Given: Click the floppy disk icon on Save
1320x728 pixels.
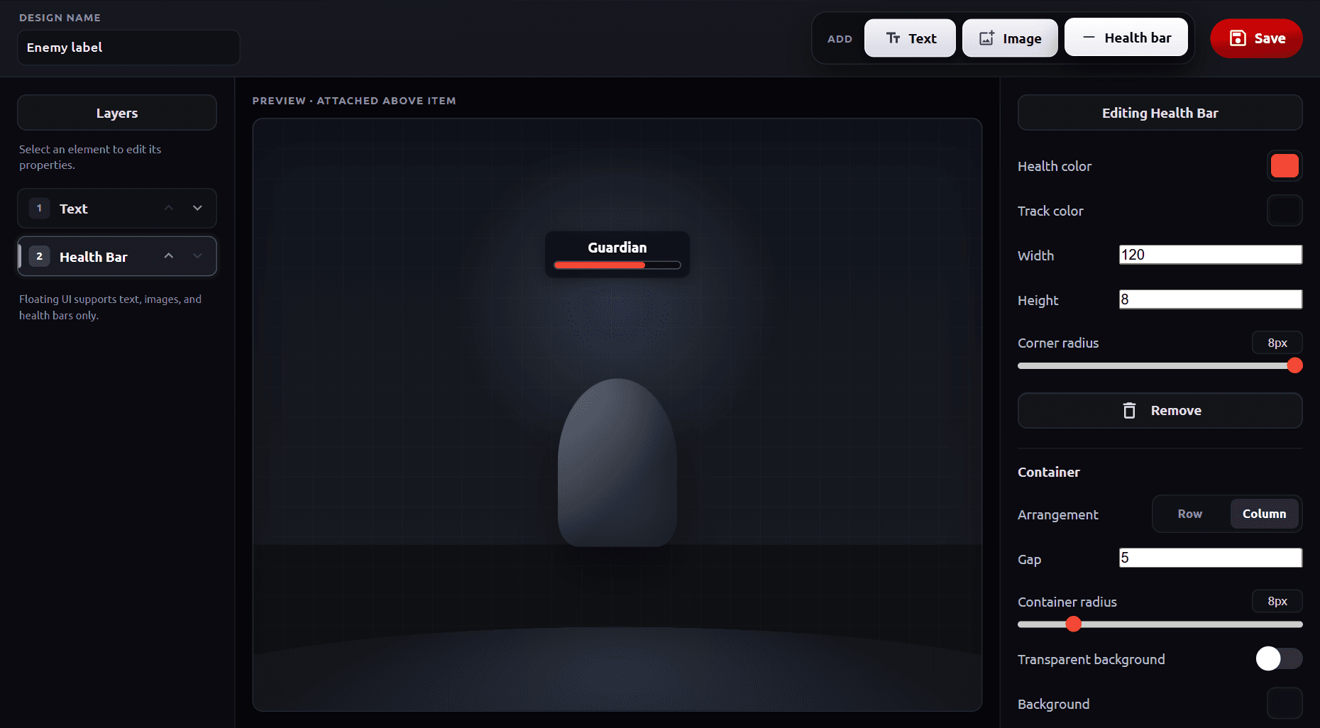Looking at the screenshot, I should [1238, 38].
